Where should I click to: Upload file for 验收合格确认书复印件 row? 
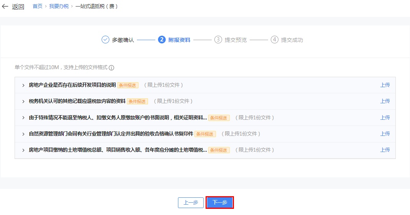pyautogui.click(x=385, y=134)
